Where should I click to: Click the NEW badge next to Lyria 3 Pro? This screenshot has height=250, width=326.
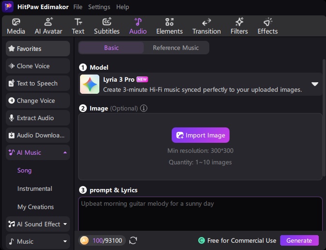(x=142, y=79)
